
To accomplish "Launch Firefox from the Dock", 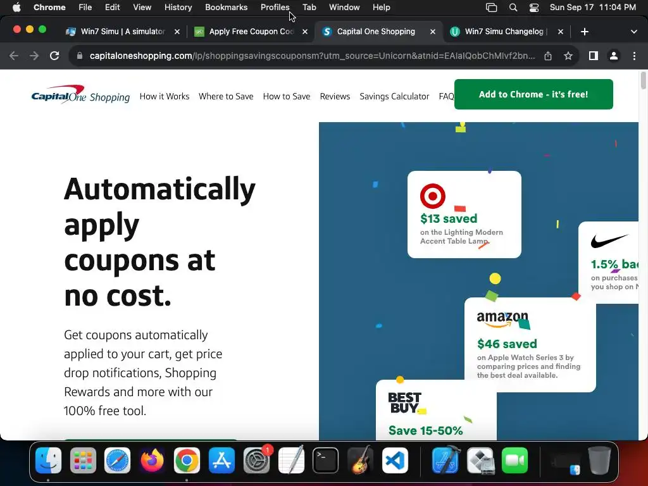I will [152, 461].
